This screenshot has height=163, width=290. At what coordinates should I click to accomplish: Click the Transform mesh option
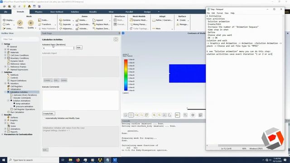(x=44, y=24)
